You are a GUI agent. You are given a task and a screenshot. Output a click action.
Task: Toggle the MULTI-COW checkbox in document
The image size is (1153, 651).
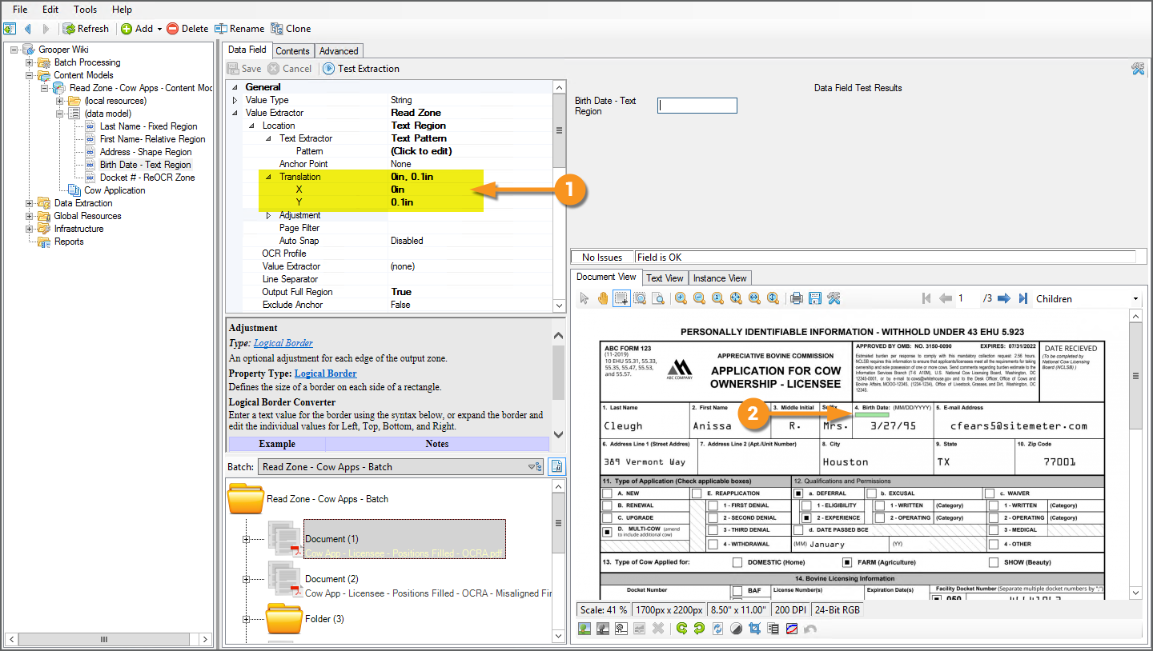[x=607, y=531]
